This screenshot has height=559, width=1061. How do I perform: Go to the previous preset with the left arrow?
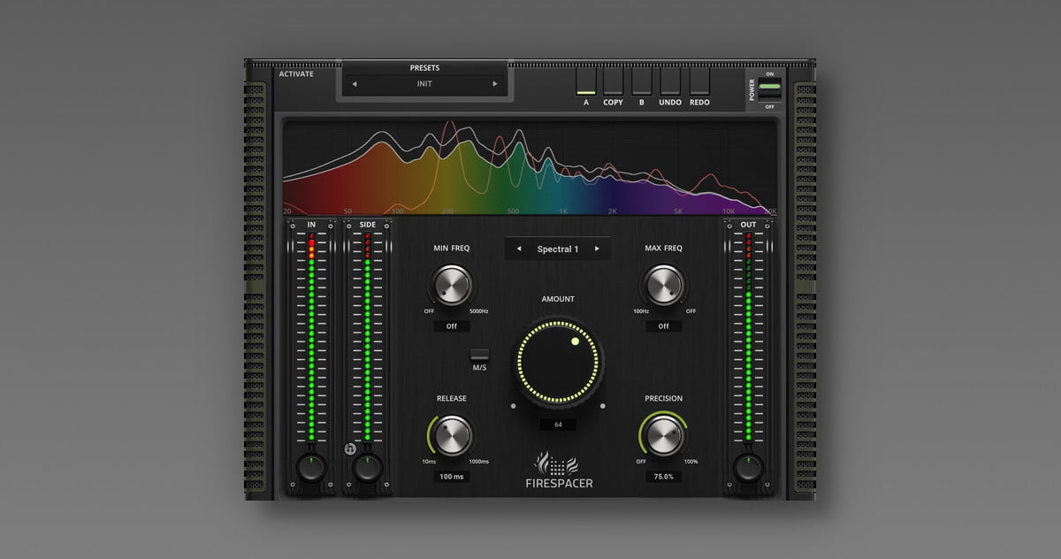(355, 84)
